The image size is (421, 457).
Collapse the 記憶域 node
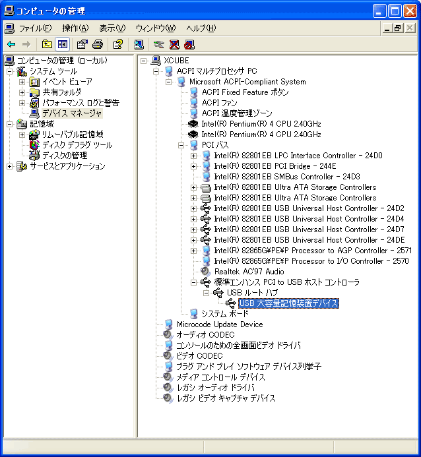point(10,124)
